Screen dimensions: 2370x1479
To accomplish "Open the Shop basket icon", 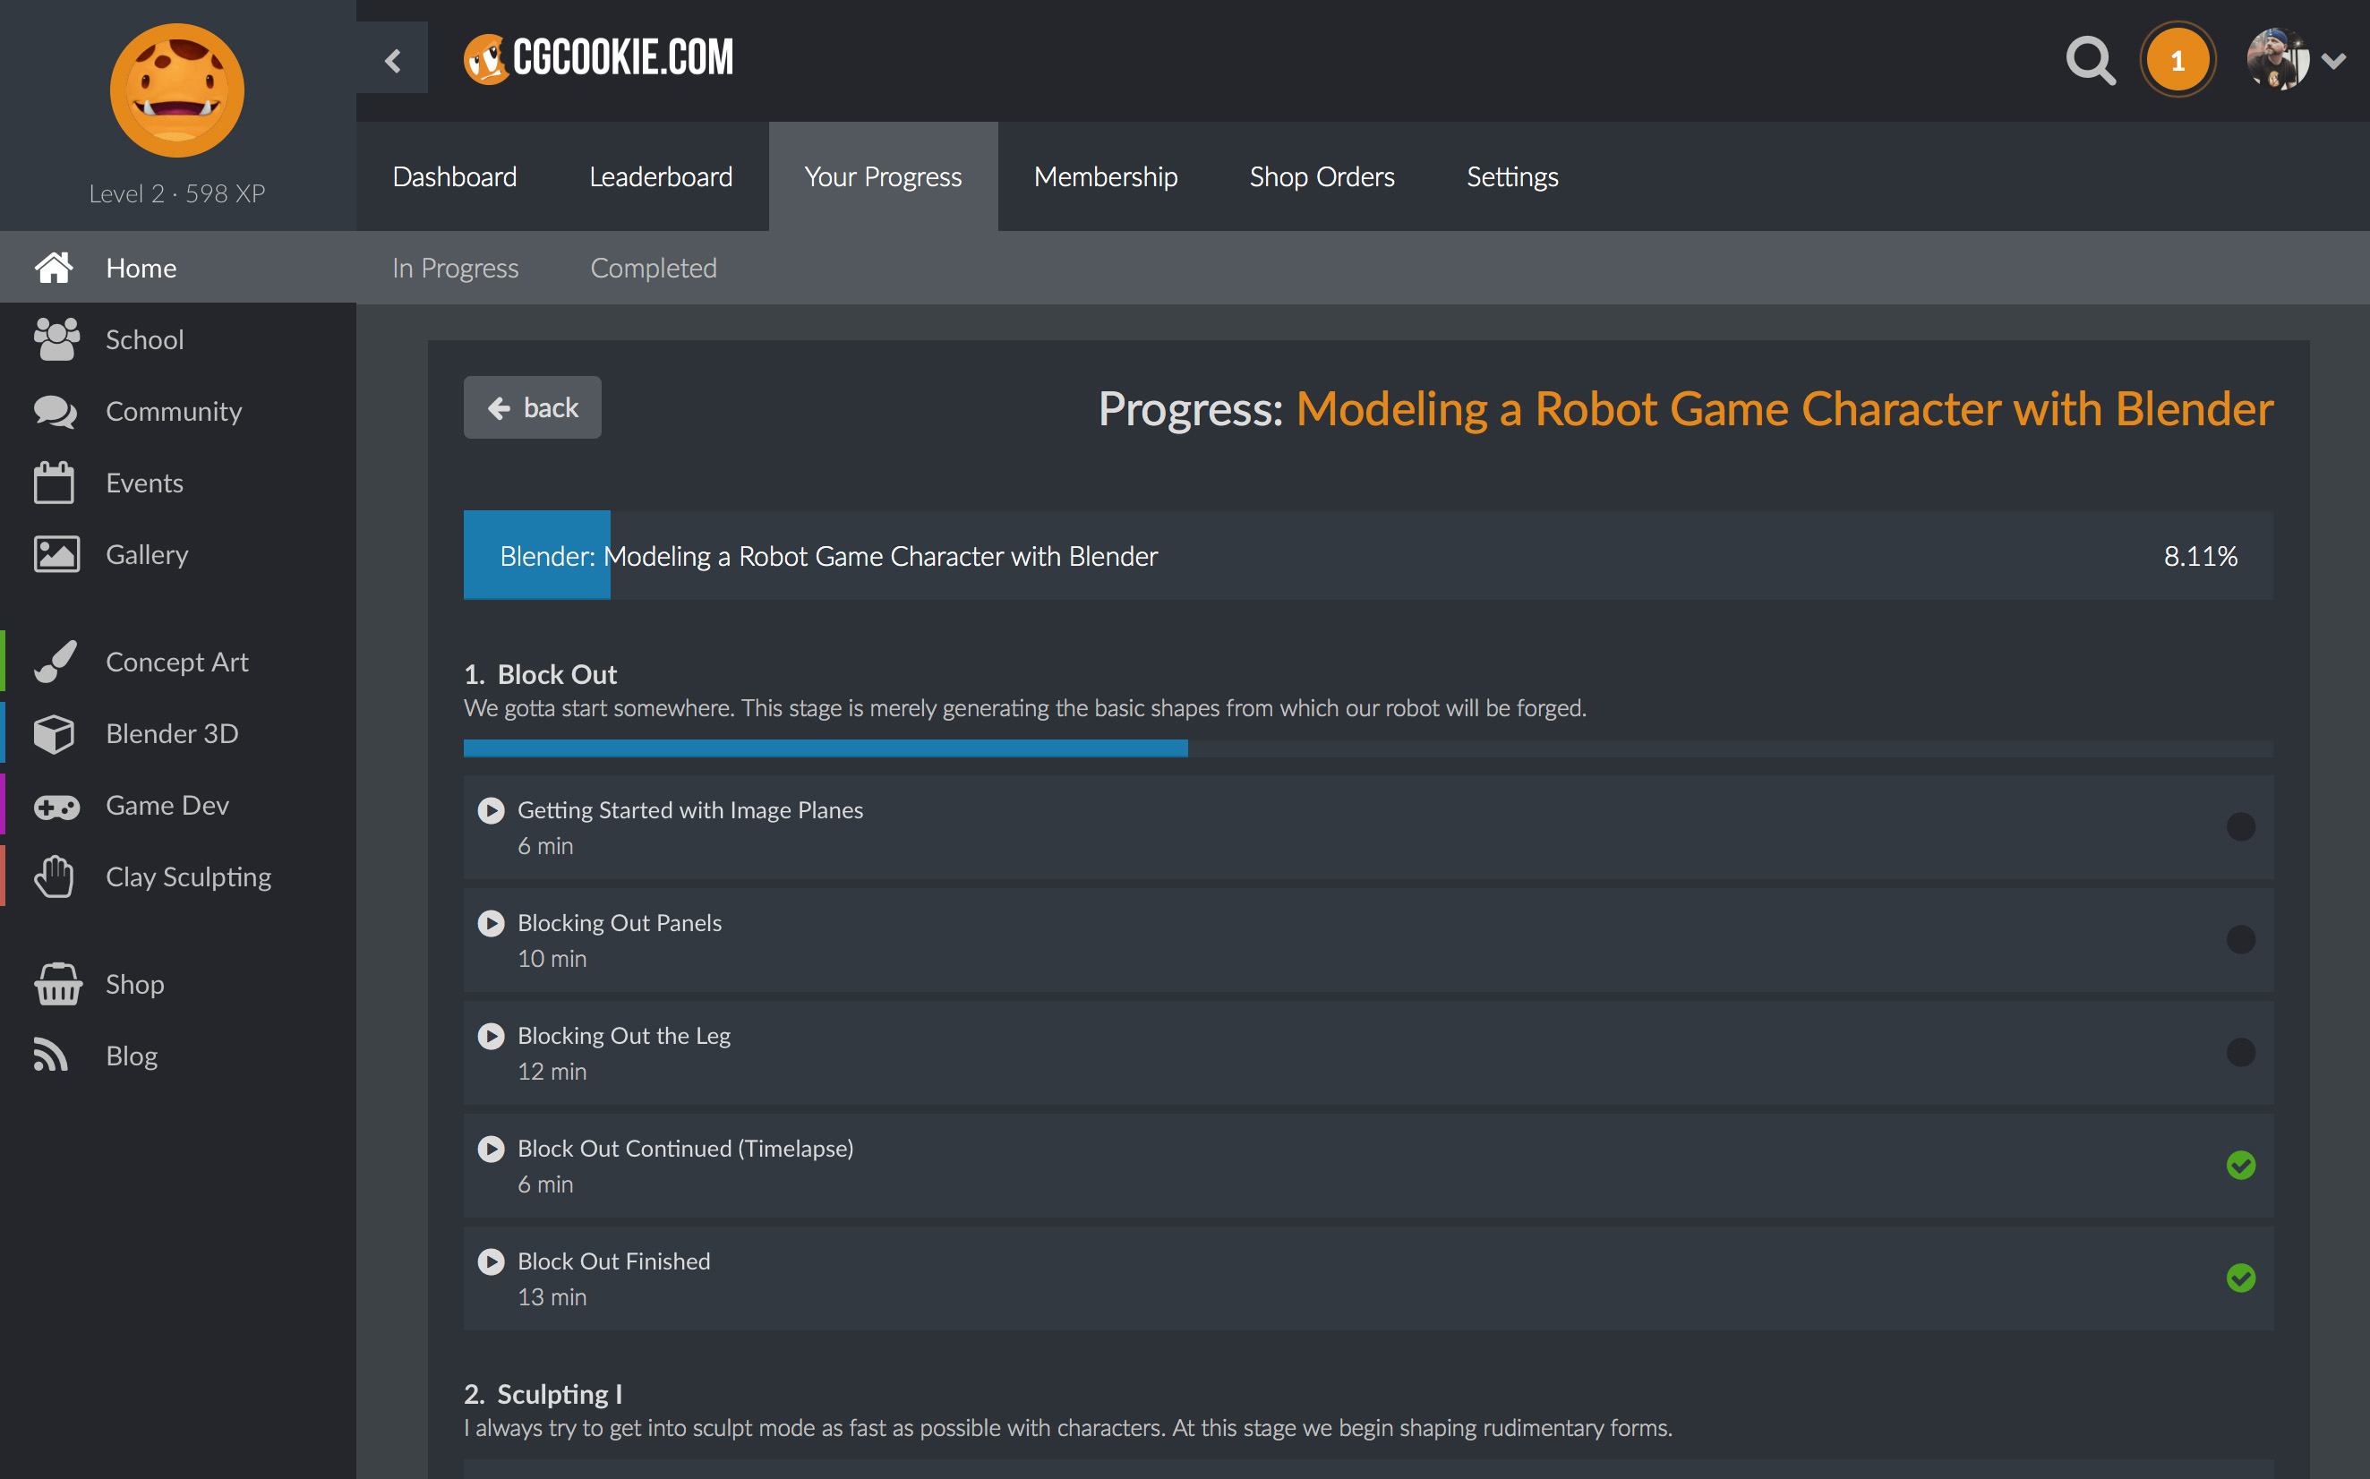I will (56, 984).
